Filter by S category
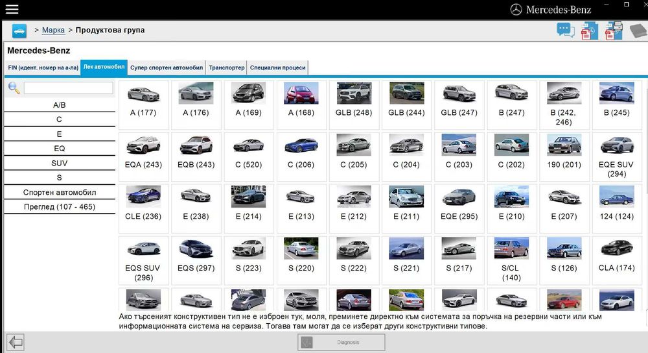The height and width of the screenshot is (353, 648). (60, 178)
